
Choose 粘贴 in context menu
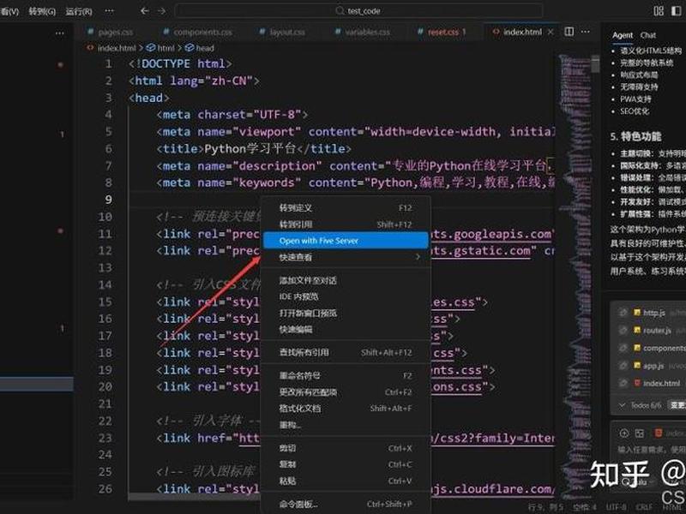click(346, 481)
